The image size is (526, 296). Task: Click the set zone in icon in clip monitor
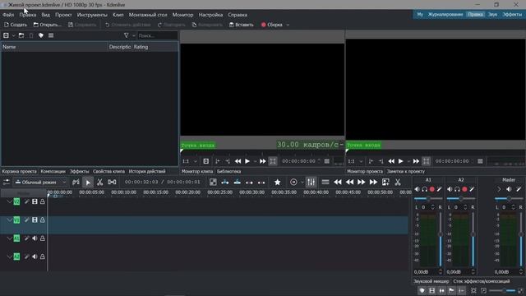[x=217, y=161]
